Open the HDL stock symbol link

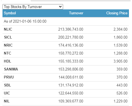click(7, 61)
